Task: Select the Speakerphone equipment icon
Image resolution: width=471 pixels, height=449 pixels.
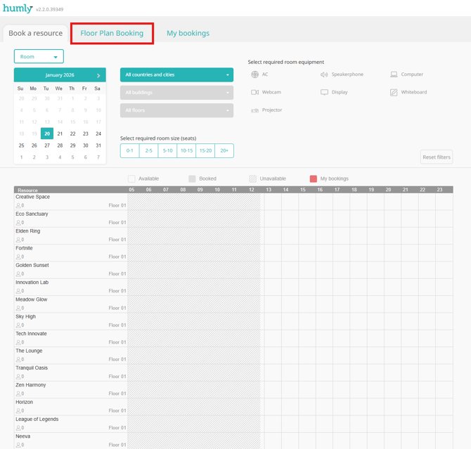Action: pyautogui.click(x=324, y=74)
